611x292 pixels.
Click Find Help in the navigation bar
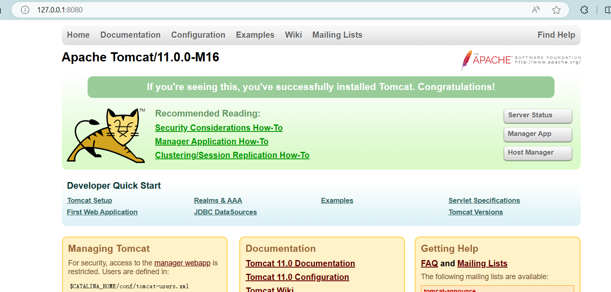tap(556, 35)
